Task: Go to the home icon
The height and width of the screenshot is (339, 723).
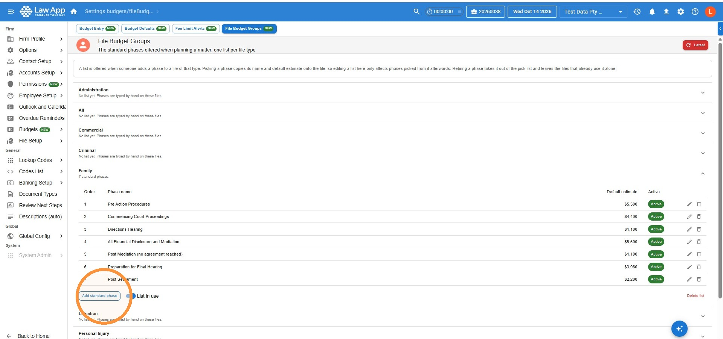Action: pos(74,12)
